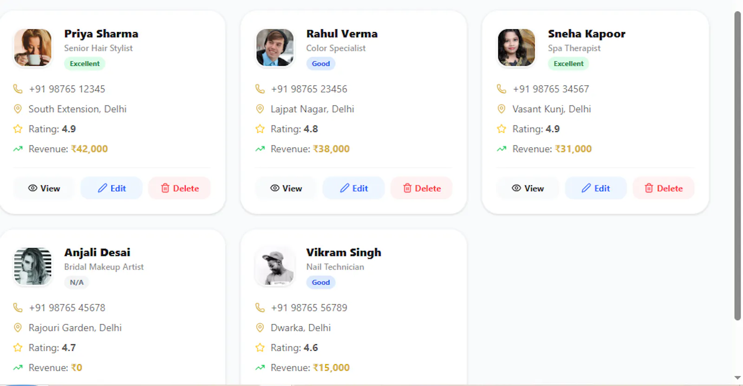Click the Good badge on Rahul Verma

point(321,64)
